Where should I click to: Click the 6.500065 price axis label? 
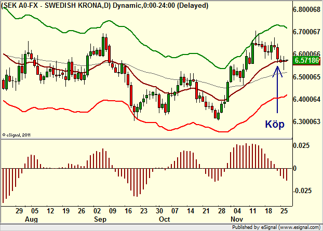[x=307, y=77]
